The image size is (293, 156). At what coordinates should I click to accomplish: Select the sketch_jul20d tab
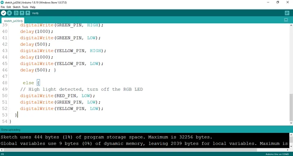pos(13,21)
